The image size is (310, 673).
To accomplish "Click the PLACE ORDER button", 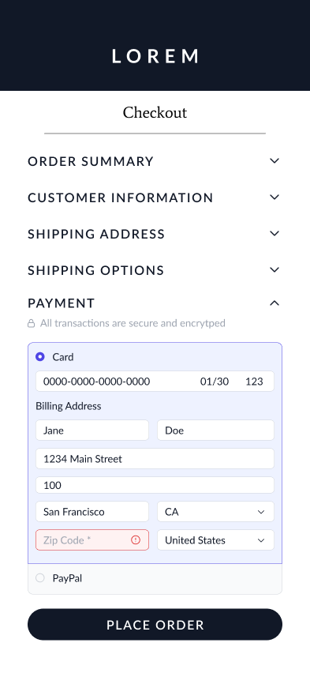I will pyautogui.click(x=155, y=625).
